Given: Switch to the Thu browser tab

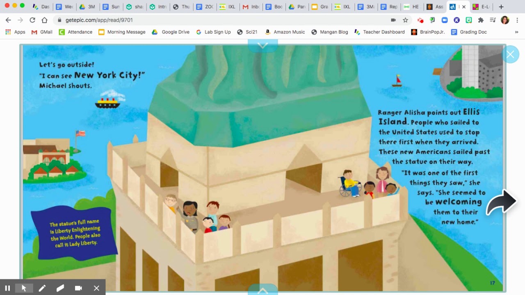Looking at the screenshot, I should click(x=182, y=7).
